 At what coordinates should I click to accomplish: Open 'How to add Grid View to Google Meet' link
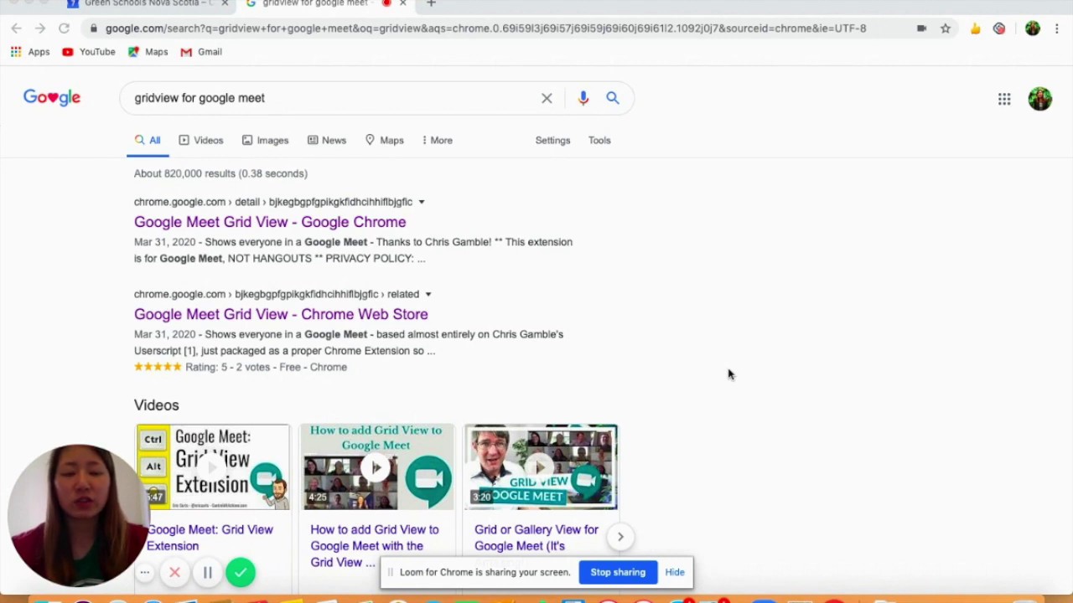[375, 545]
